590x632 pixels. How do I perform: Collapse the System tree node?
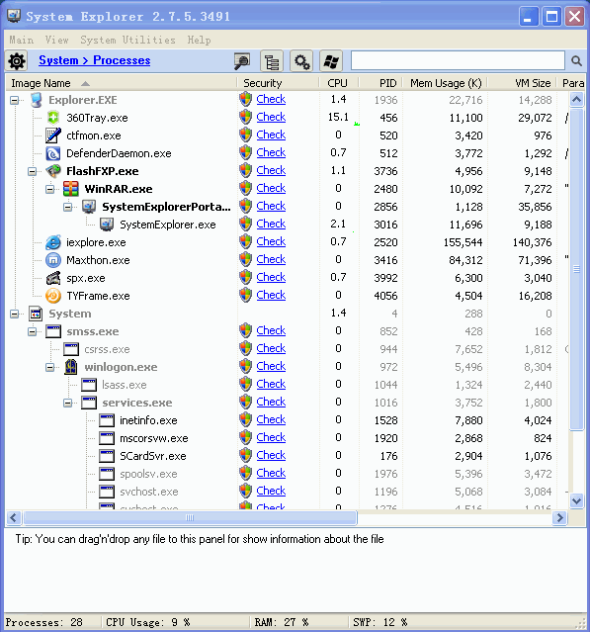[x=14, y=314]
